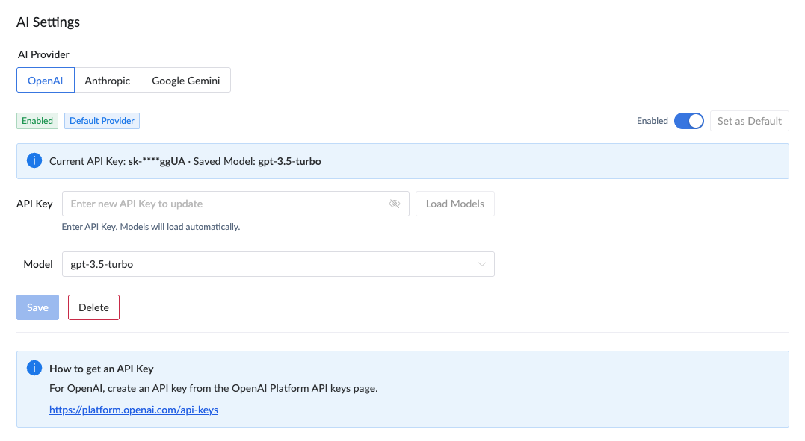Toggle API key visibility with the eye icon
The image size is (805, 441).
click(x=395, y=204)
